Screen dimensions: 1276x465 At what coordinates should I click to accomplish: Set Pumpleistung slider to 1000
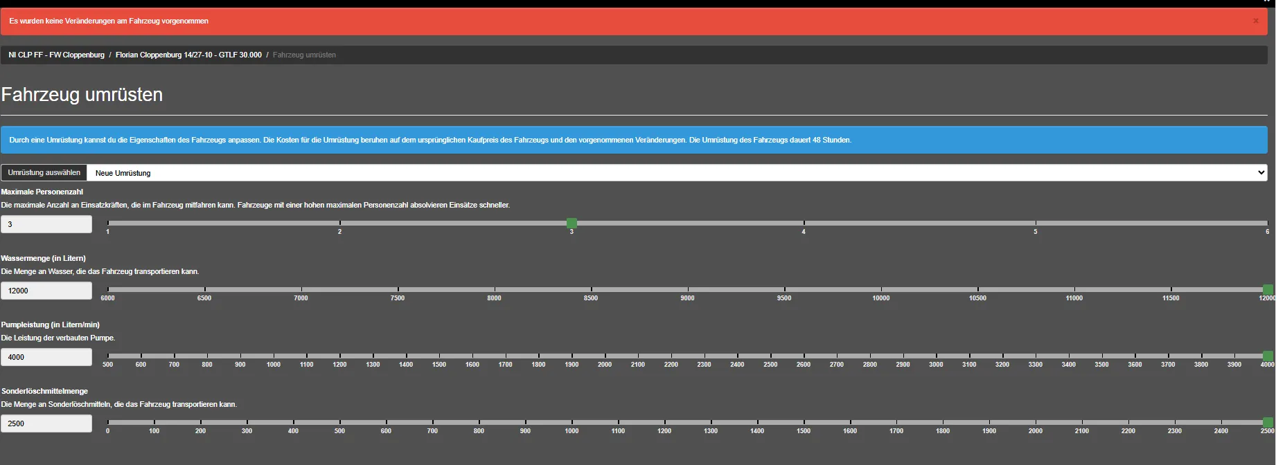click(274, 356)
